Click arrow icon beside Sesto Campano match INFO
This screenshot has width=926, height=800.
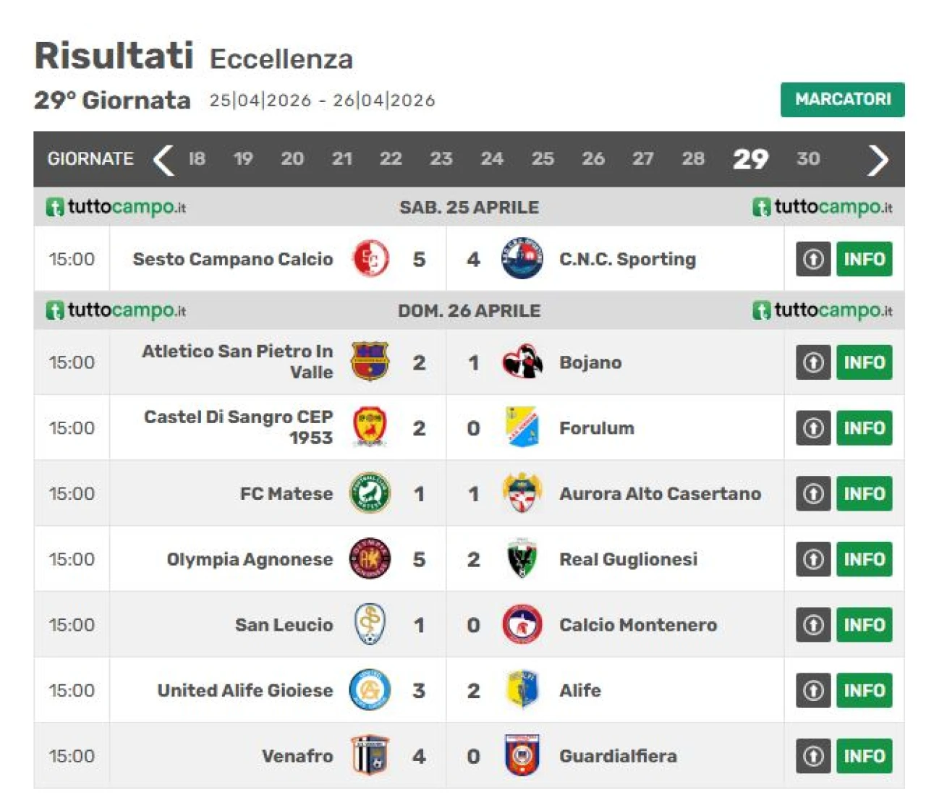813,259
